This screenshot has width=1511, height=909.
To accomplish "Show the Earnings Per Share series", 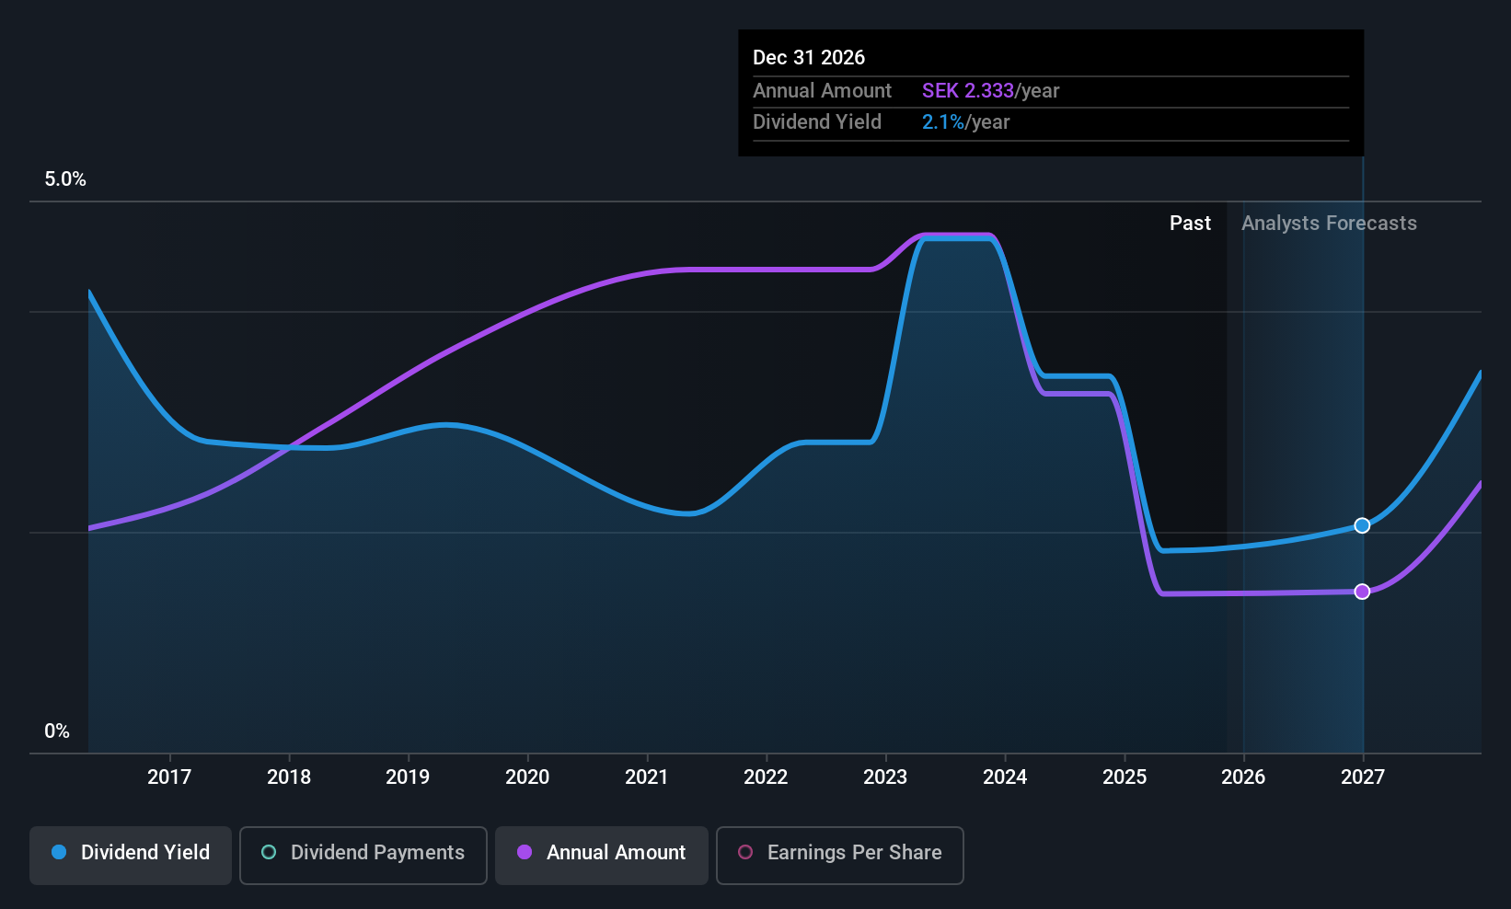I will [839, 854].
